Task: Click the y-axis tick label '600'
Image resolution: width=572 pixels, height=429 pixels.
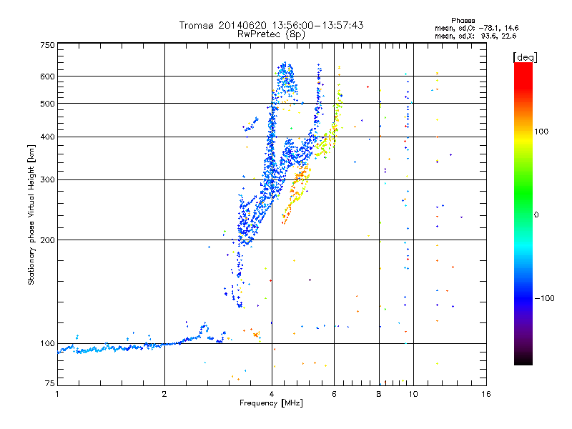Action: click(47, 77)
